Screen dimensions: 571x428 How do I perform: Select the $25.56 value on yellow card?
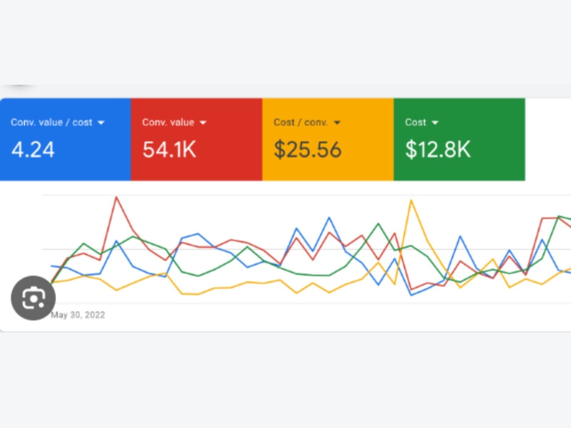308,150
